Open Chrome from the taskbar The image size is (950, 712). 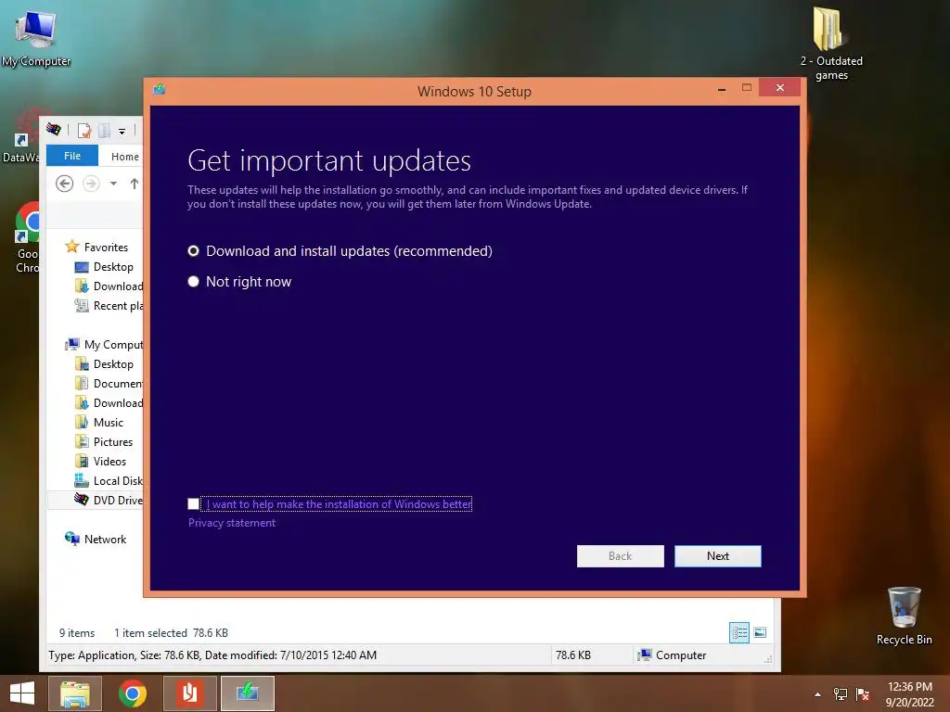[x=133, y=693]
